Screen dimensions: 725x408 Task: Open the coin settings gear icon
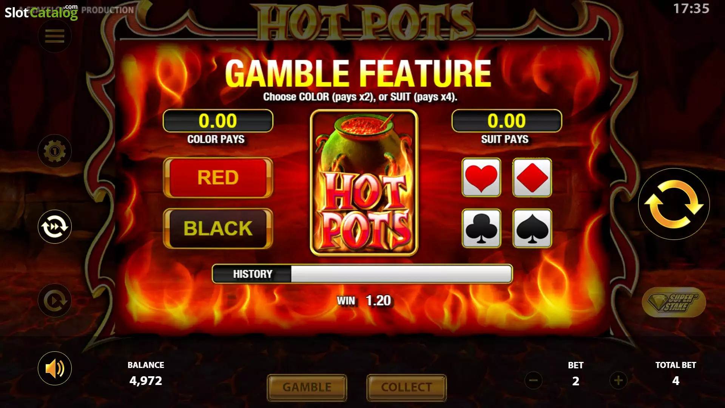click(x=55, y=151)
